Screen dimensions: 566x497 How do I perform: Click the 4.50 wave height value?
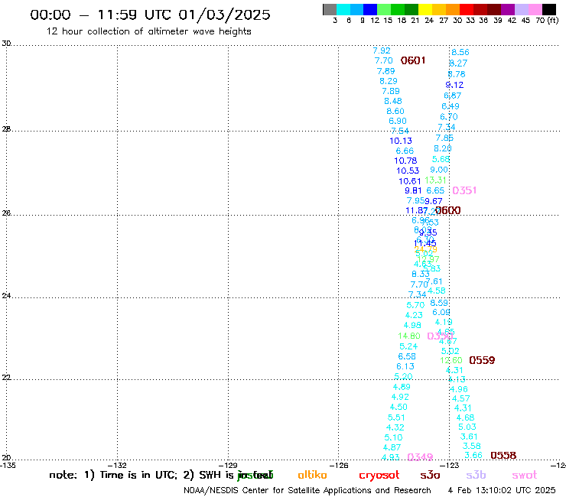pyautogui.click(x=398, y=407)
